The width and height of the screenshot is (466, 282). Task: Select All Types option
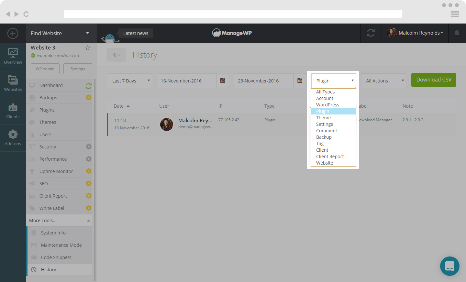pos(334,92)
